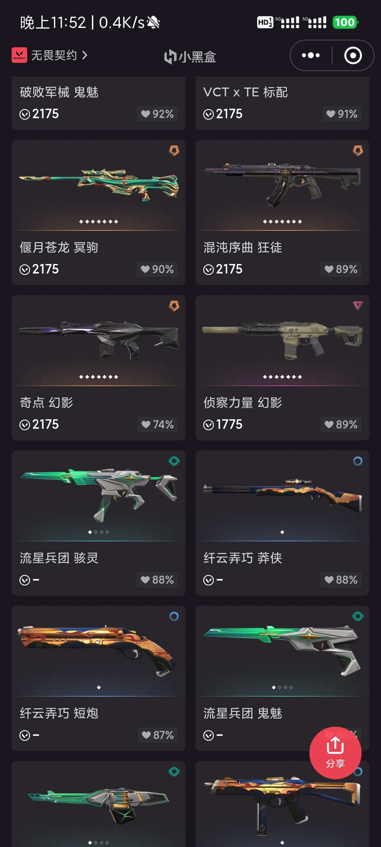Close mini program via circle target icon
This screenshot has height=847, width=381.
353,55
